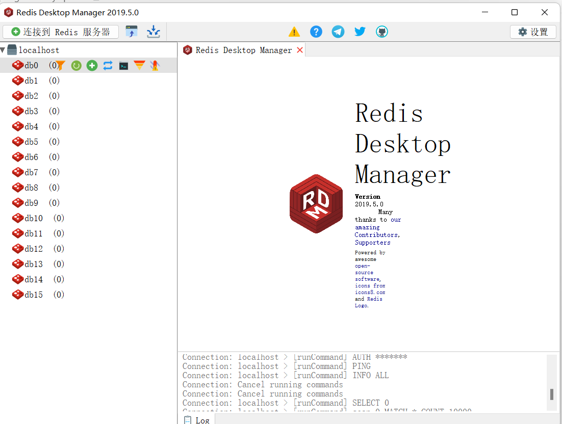Select db15 database row
The height and width of the screenshot is (424, 562).
point(88,295)
